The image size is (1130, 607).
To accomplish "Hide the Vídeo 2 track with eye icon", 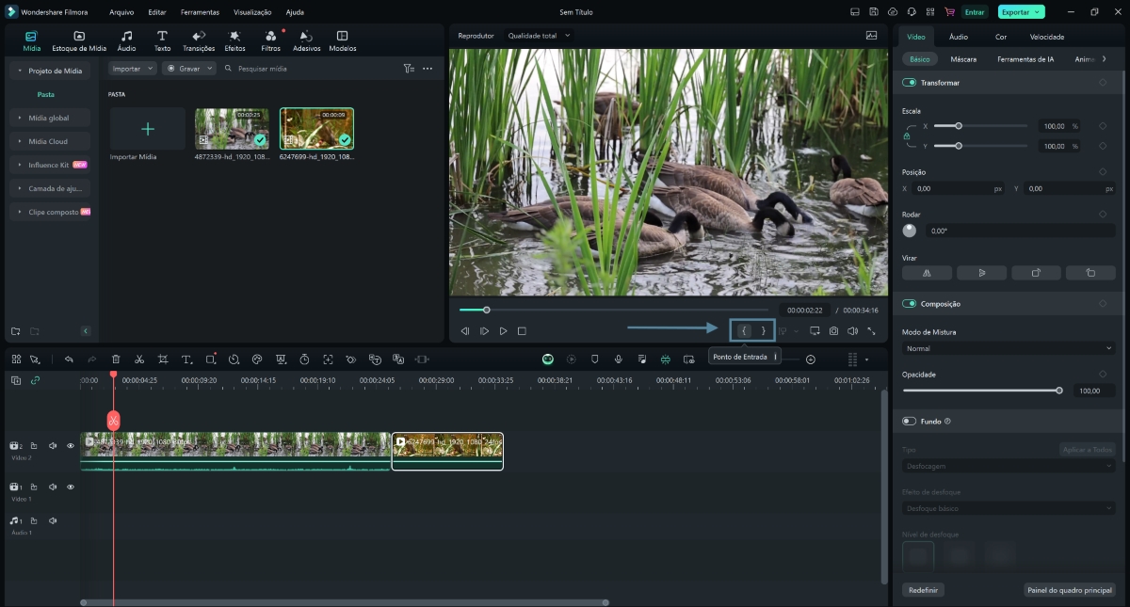I will 71,446.
